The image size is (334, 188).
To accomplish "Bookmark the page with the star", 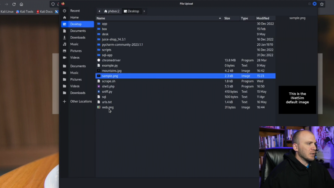I will [322, 4].
